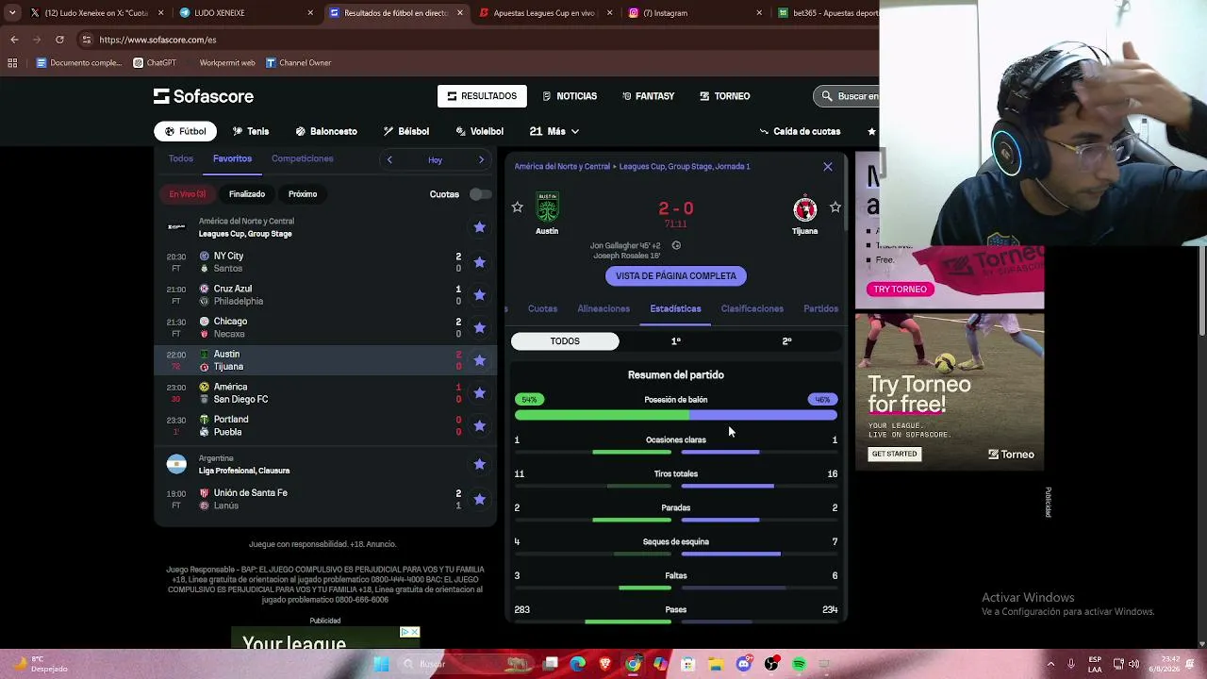Click the RESULTADOS button

click(x=482, y=96)
